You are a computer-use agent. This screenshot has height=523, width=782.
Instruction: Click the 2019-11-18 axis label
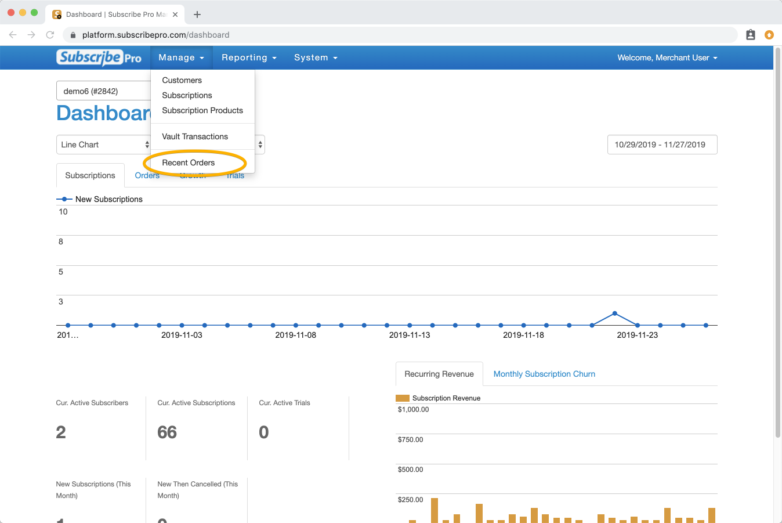click(x=524, y=335)
